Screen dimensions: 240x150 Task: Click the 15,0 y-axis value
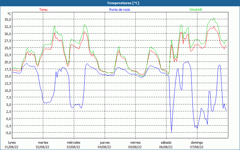pyautogui.click(x=8, y=76)
